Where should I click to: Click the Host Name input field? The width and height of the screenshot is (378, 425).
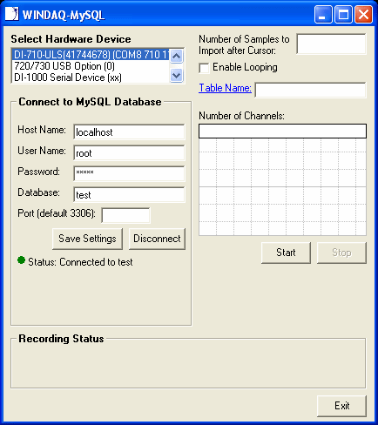129,132
